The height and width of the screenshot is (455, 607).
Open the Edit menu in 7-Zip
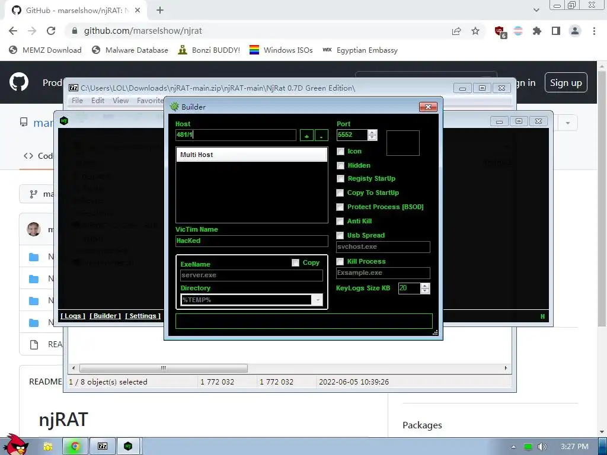tap(98, 101)
